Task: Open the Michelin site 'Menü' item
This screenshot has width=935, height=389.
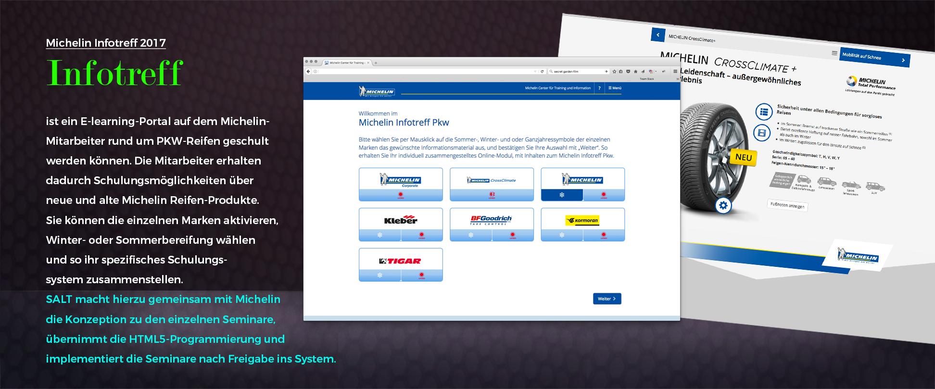Action: (615, 88)
